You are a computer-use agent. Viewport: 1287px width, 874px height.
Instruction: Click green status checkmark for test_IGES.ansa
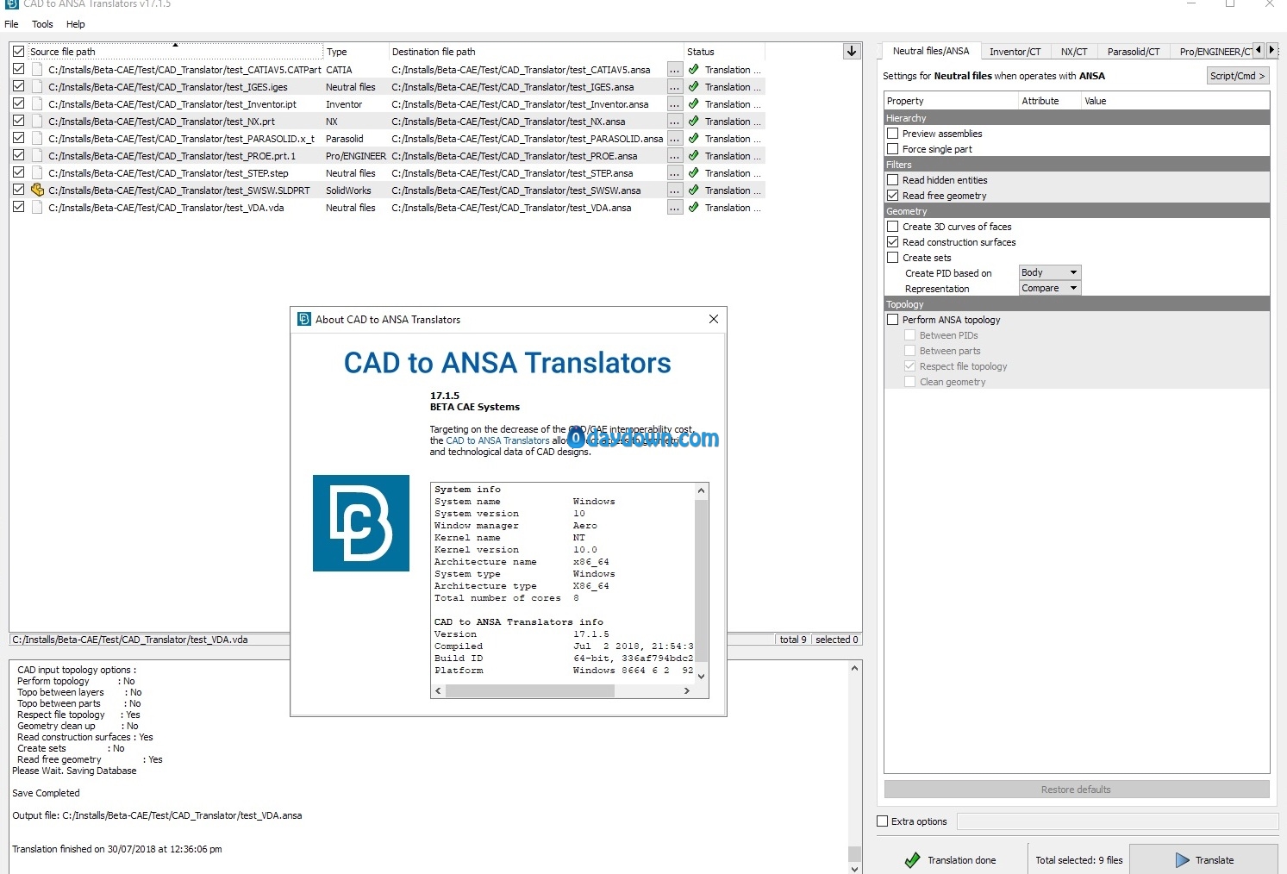[x=693, y=86]
